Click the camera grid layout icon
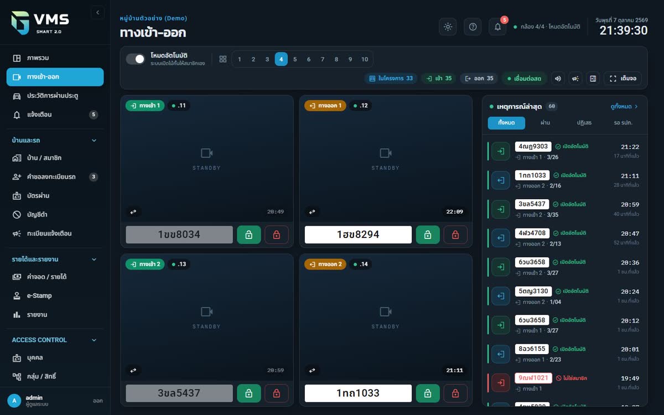The height and width of the screenshot is (415, 664). click(x=223, y=59)
